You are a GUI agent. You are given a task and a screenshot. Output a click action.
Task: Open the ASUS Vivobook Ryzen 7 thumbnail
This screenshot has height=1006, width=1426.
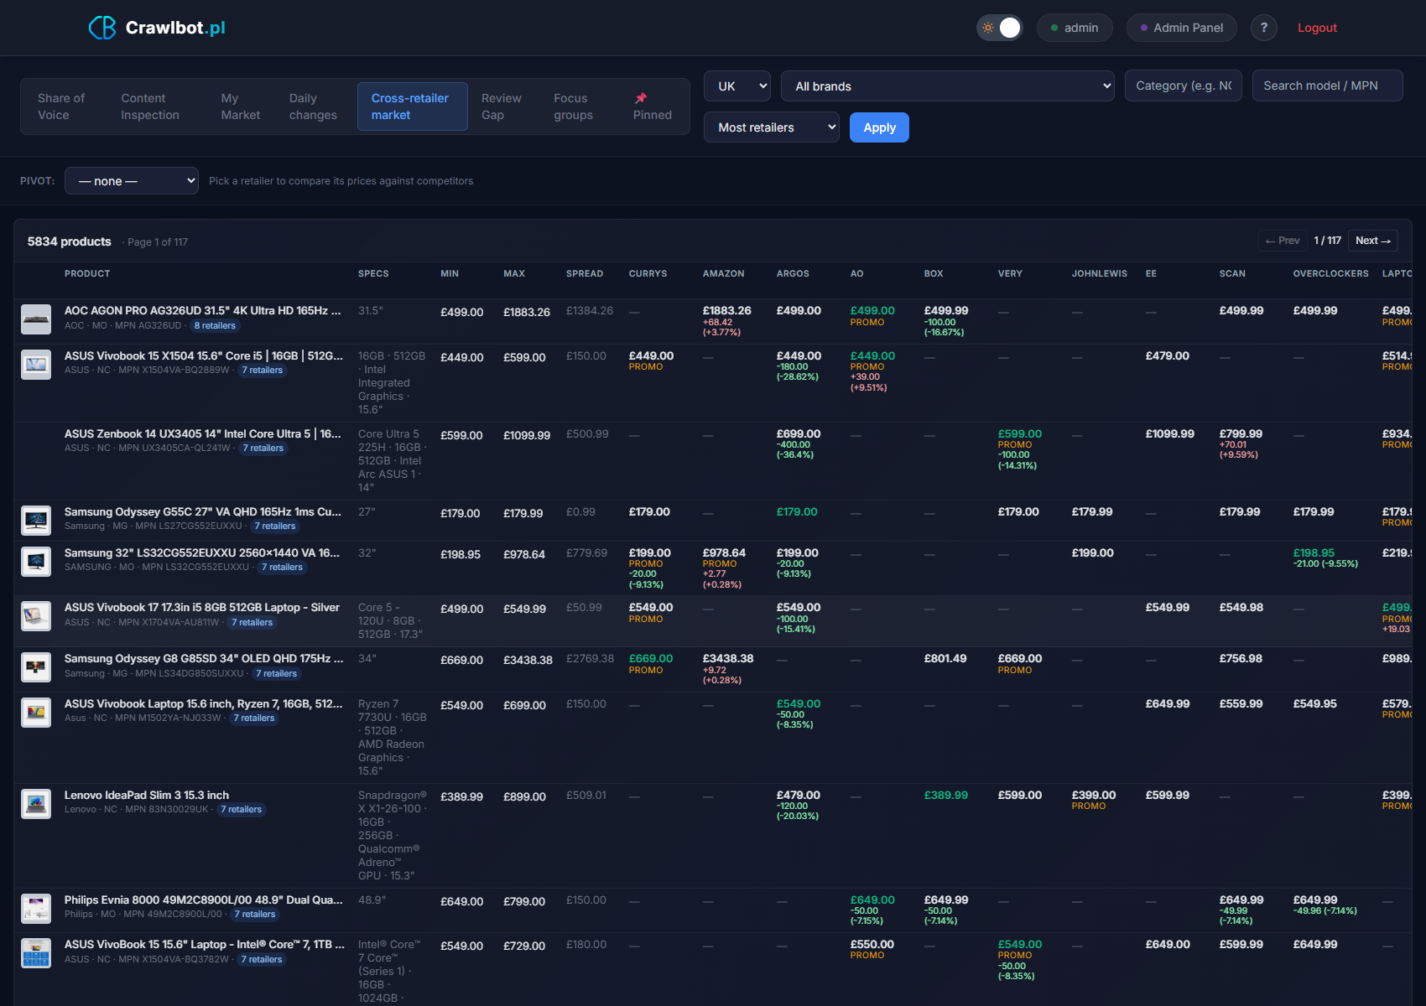pos(36,713)
